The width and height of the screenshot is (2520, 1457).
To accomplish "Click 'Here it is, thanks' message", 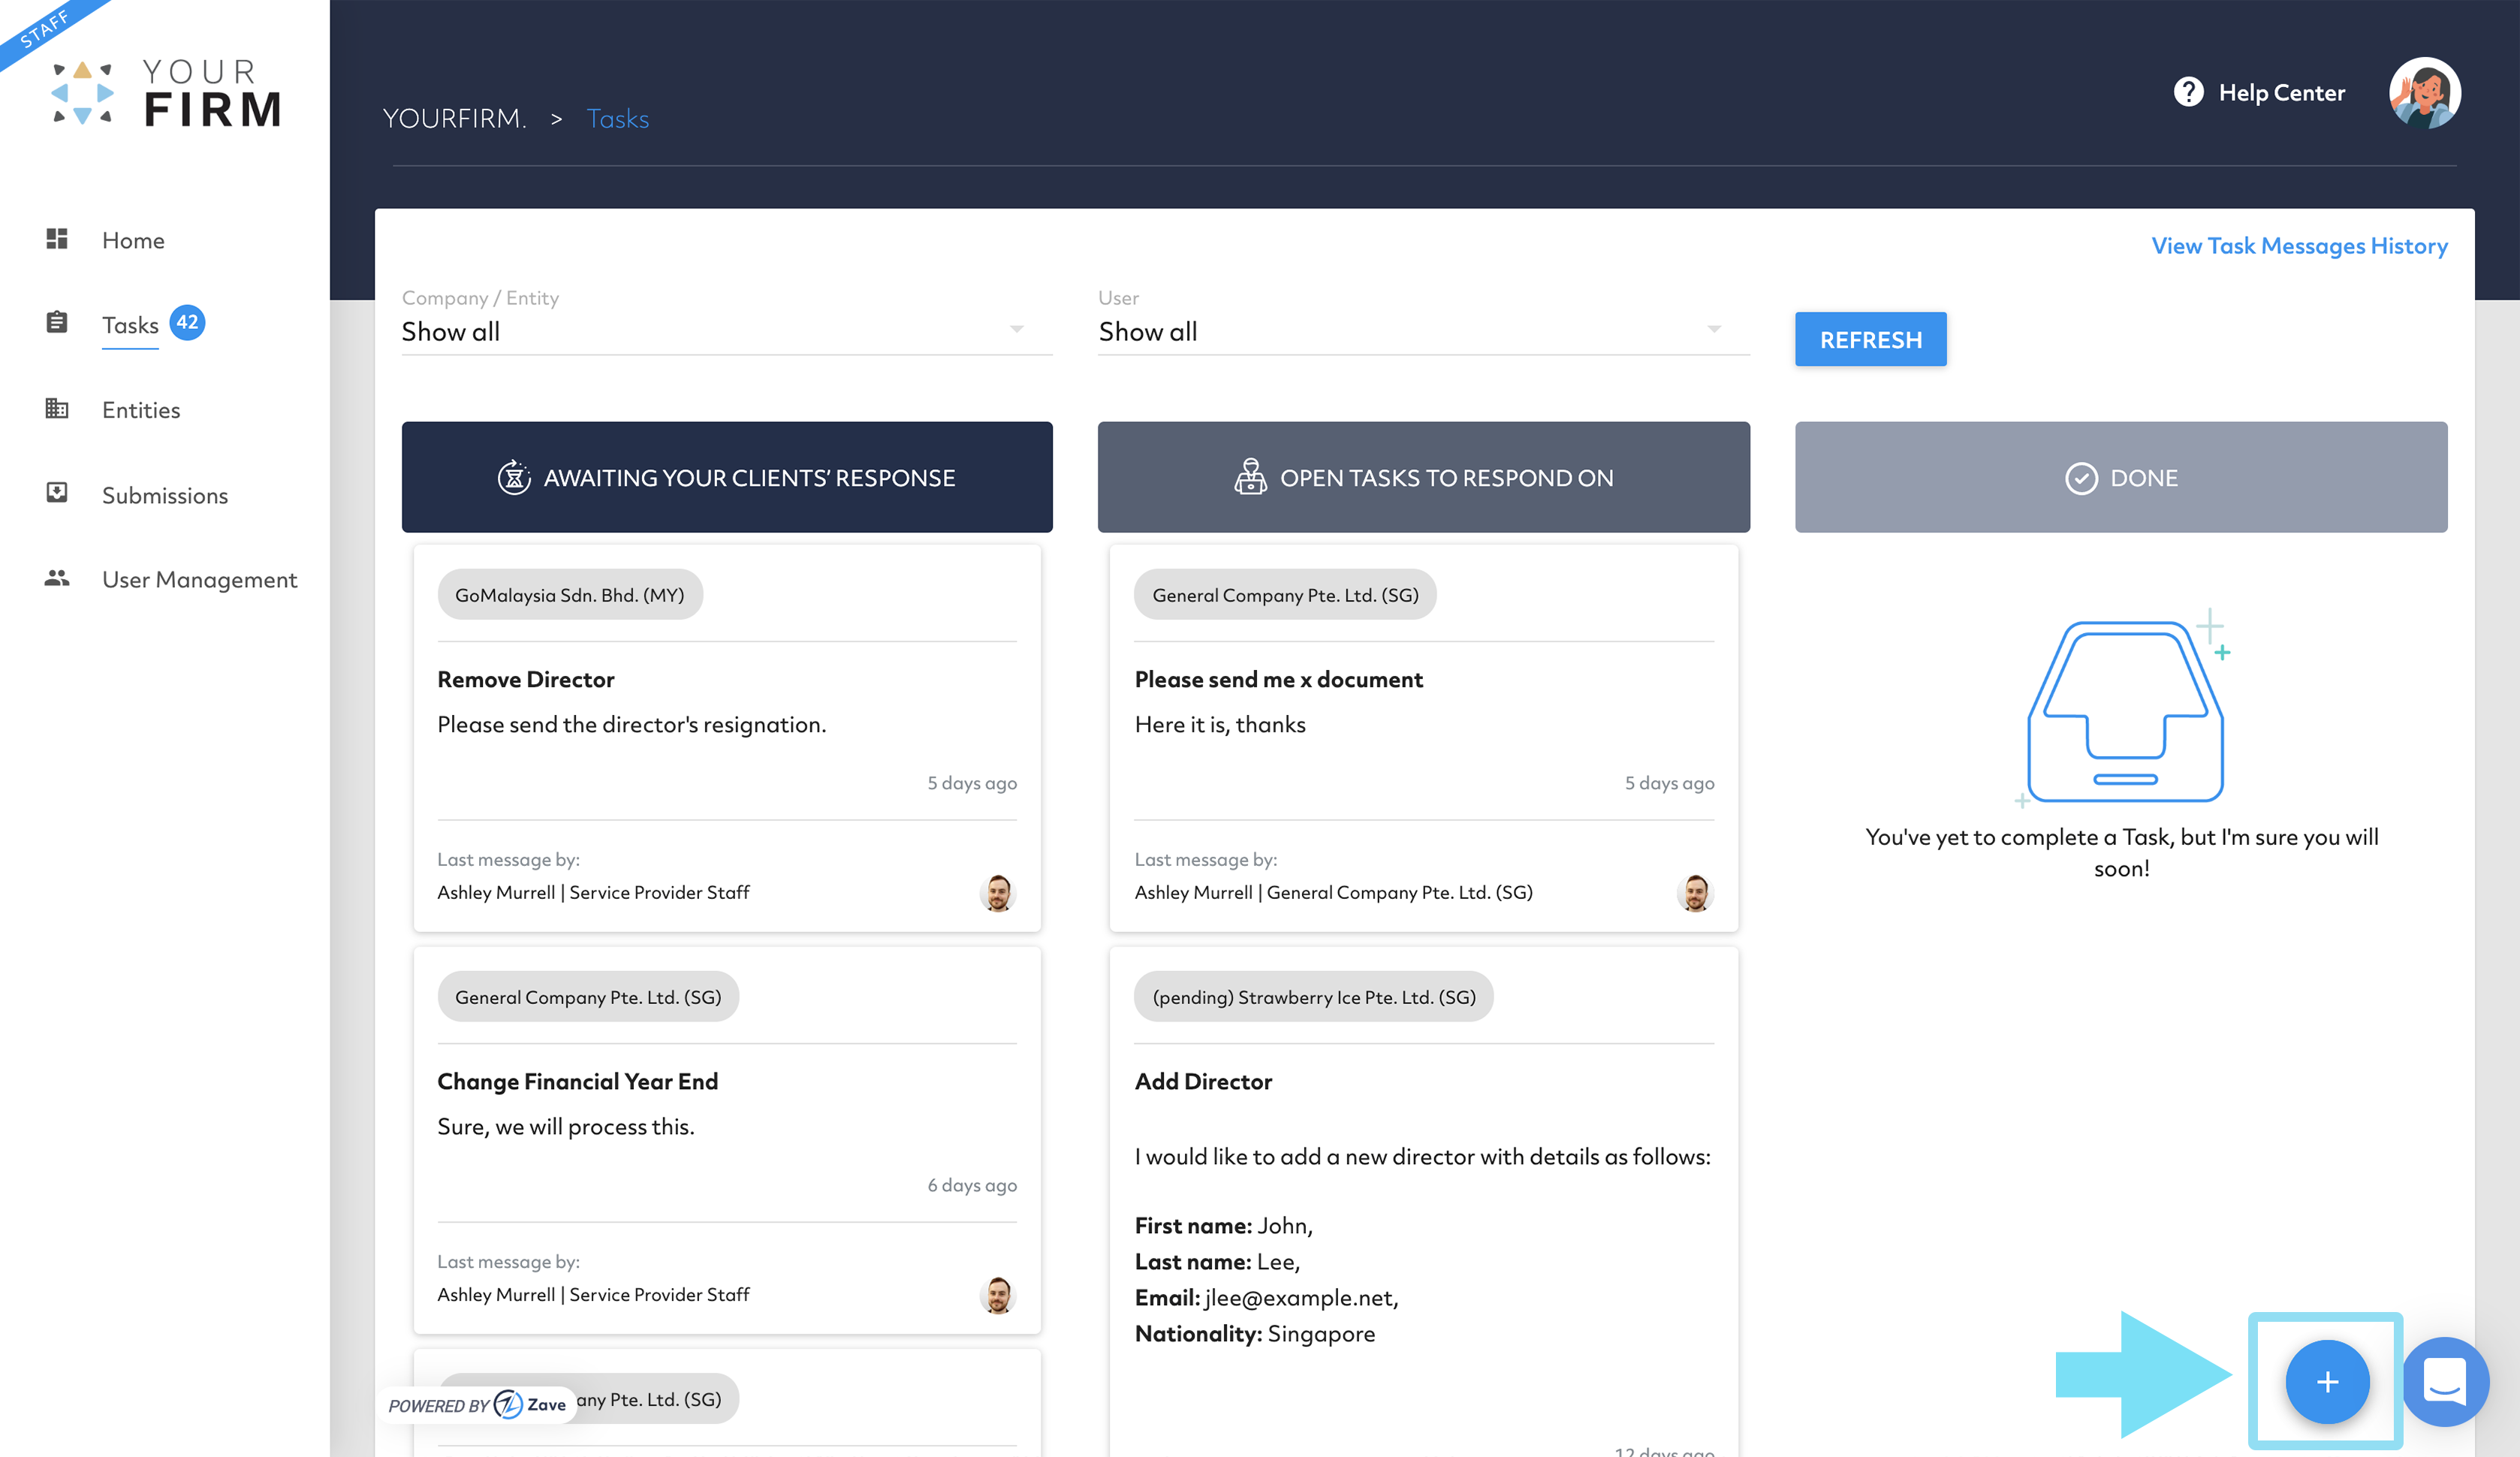I will [1220, 724].
